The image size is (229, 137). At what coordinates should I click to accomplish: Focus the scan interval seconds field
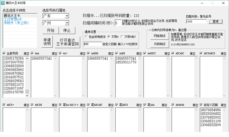click(118, 23)
